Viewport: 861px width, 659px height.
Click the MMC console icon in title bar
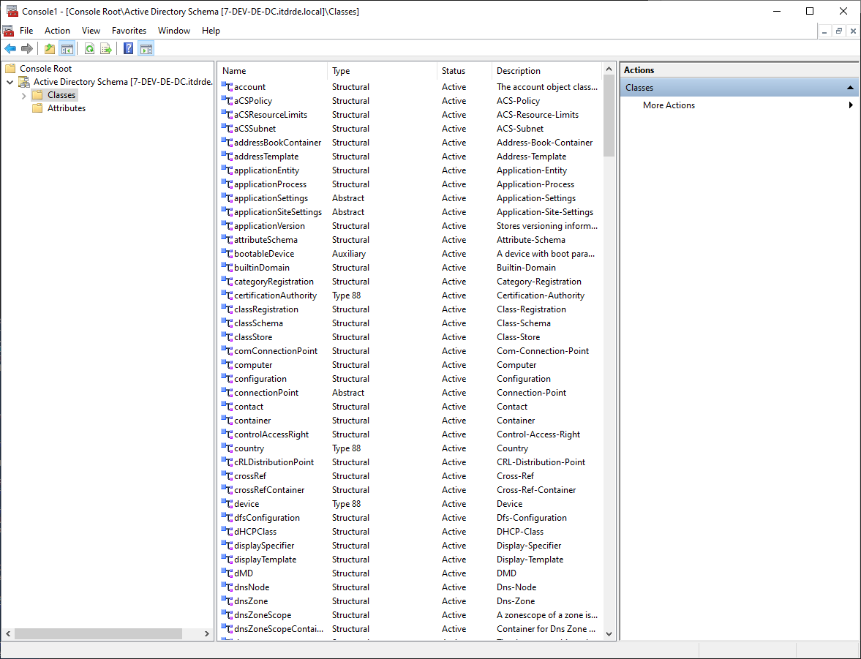12,11
